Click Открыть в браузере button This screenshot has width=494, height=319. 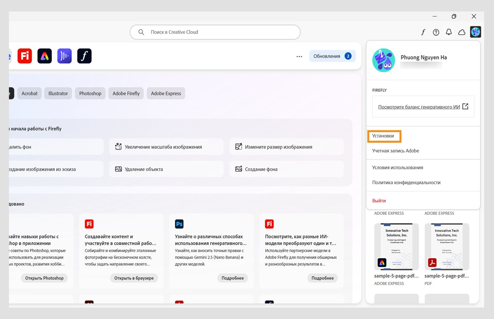pos(134,278)
